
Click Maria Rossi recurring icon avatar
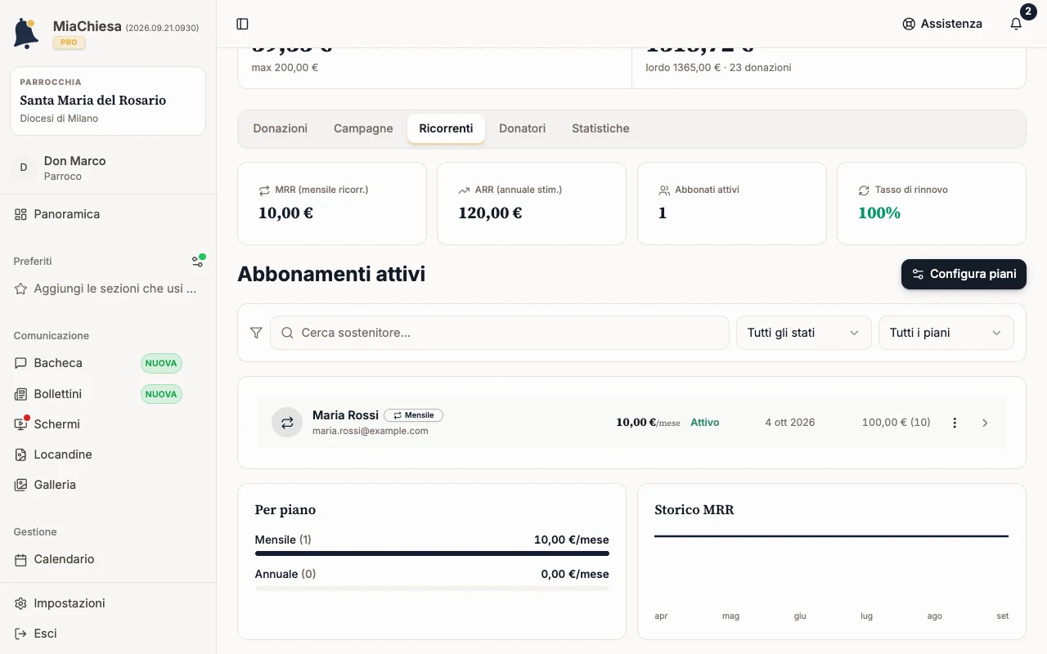[x=287, y=423]
